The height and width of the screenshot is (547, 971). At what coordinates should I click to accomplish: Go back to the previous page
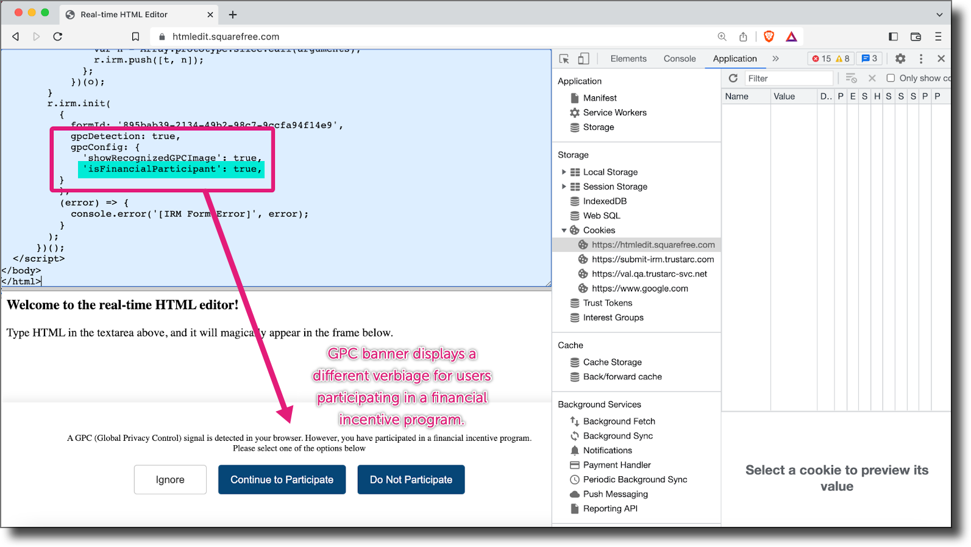tap(16, 37)
